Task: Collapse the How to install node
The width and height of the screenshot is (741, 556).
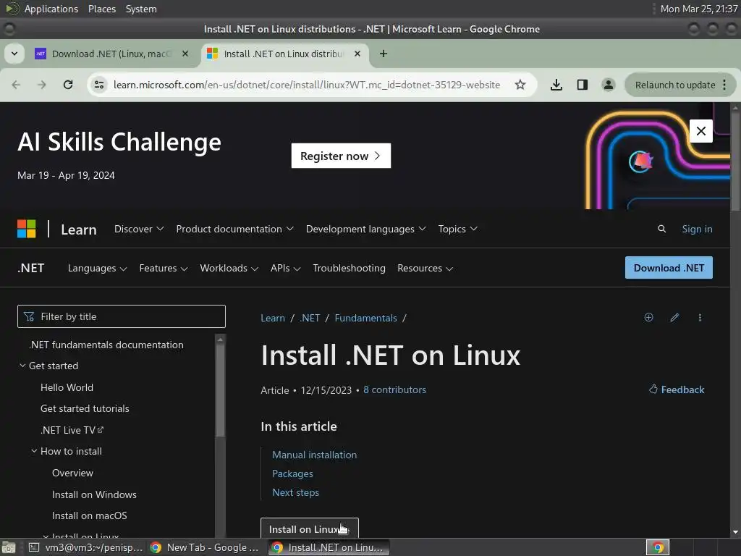Action: pos(34,451)
